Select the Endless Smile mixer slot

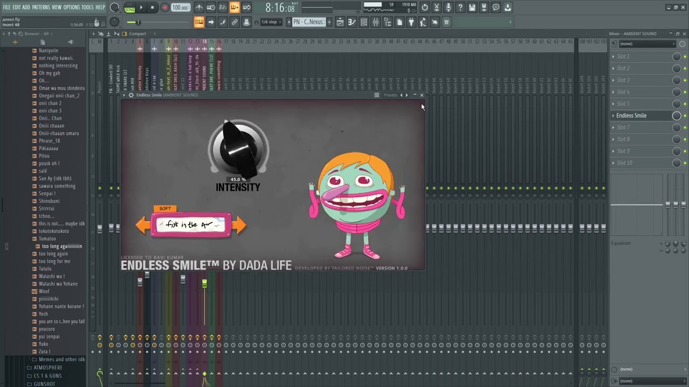point(642,116)
